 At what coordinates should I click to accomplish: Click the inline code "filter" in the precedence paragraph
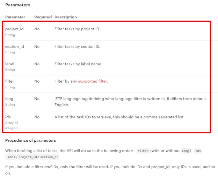tap(142, 151)
